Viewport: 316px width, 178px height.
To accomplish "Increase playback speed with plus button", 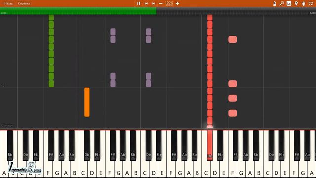I will 177,3.
